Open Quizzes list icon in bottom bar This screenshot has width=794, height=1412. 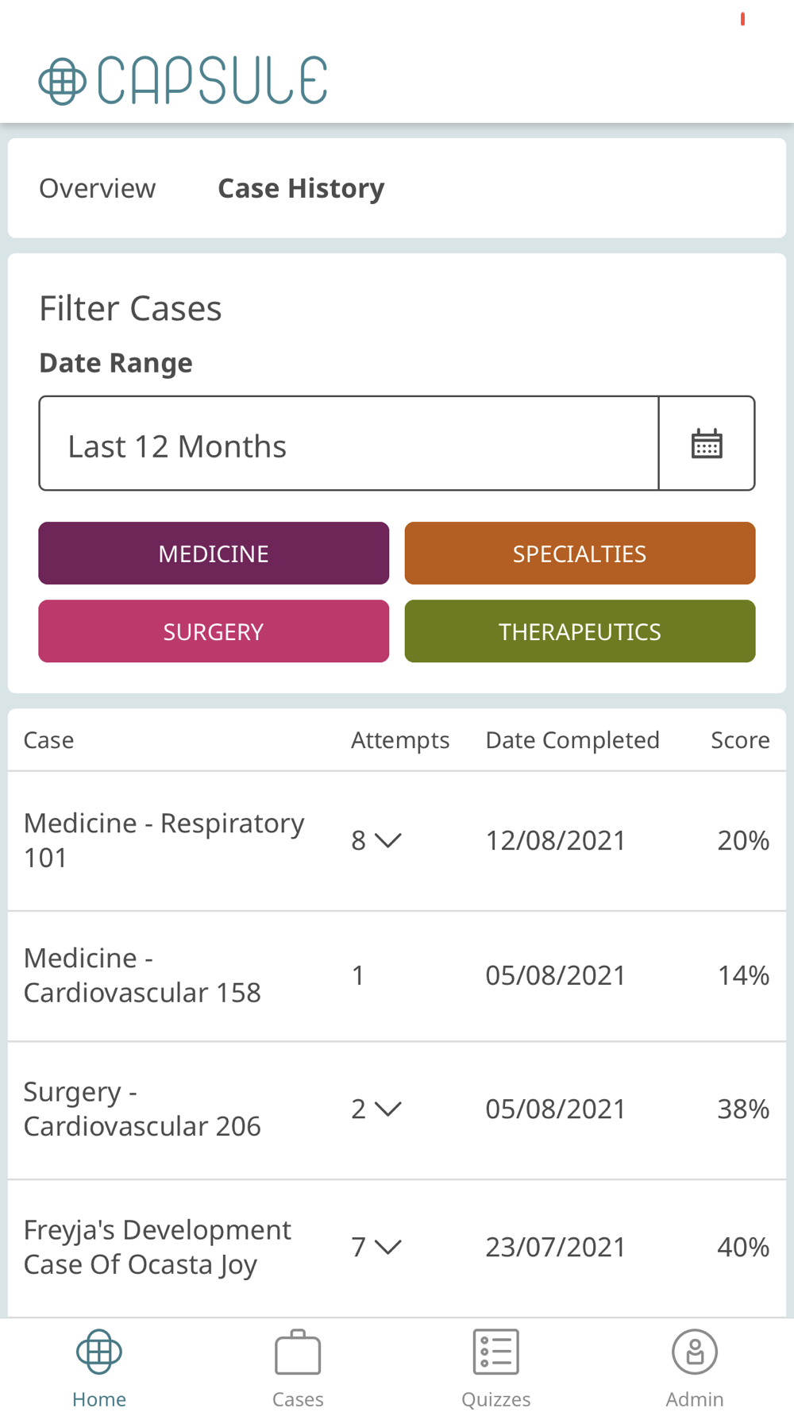(x=496, y=1352)
